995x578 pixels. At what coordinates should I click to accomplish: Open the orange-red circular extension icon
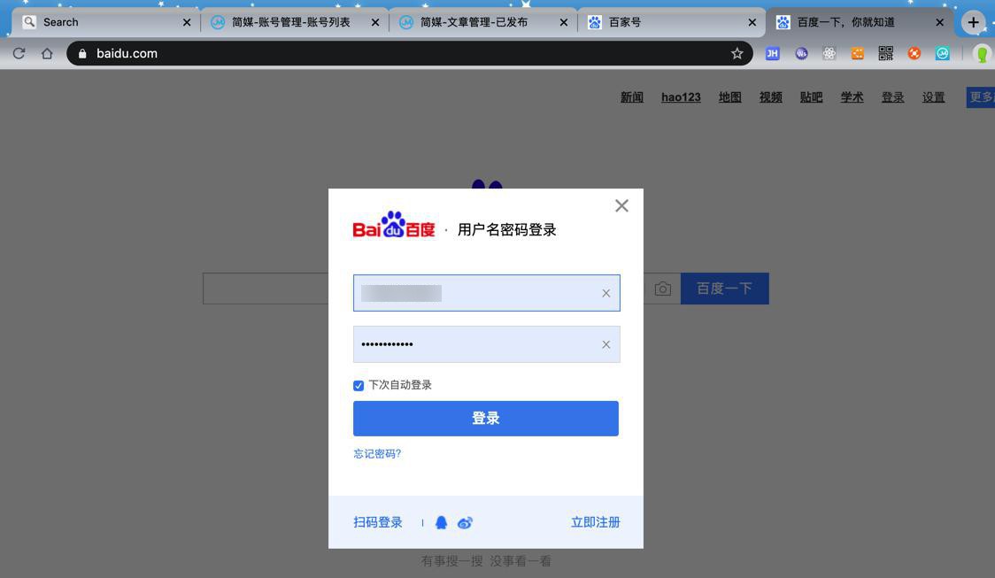click(x=914, y=53)
